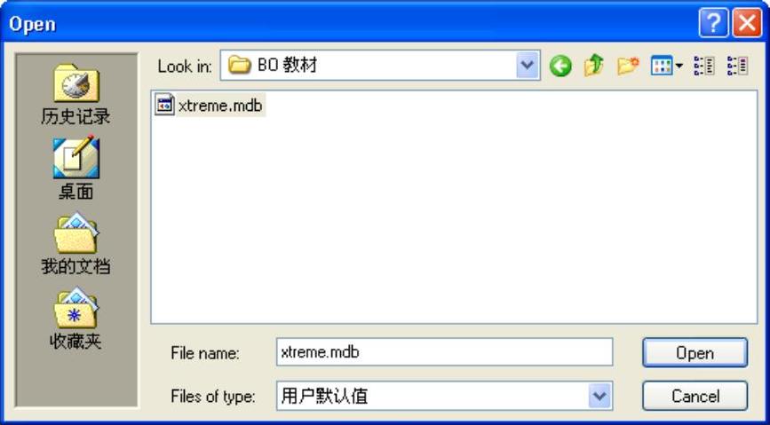Open the 历史记录 history shortcut
Viewport: 770px width, 425px height.
pos(76,95)
